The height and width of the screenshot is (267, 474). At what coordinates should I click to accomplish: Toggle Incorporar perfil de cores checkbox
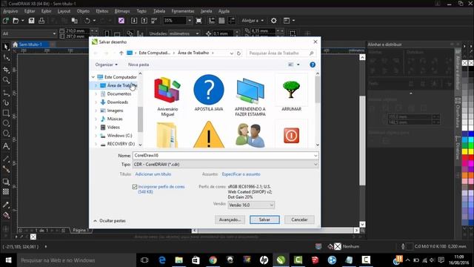click(135, 187)
